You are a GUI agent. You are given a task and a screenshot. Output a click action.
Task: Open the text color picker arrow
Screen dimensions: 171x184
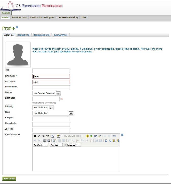pos(55,136)
